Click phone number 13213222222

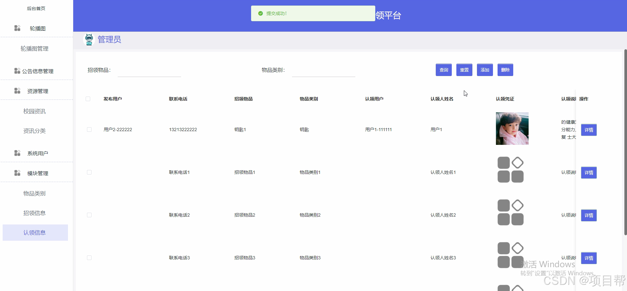(x=183, y=130)
